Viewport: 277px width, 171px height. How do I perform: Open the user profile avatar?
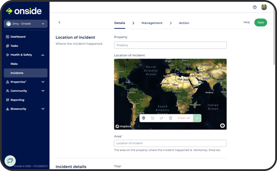coord(264,7)
